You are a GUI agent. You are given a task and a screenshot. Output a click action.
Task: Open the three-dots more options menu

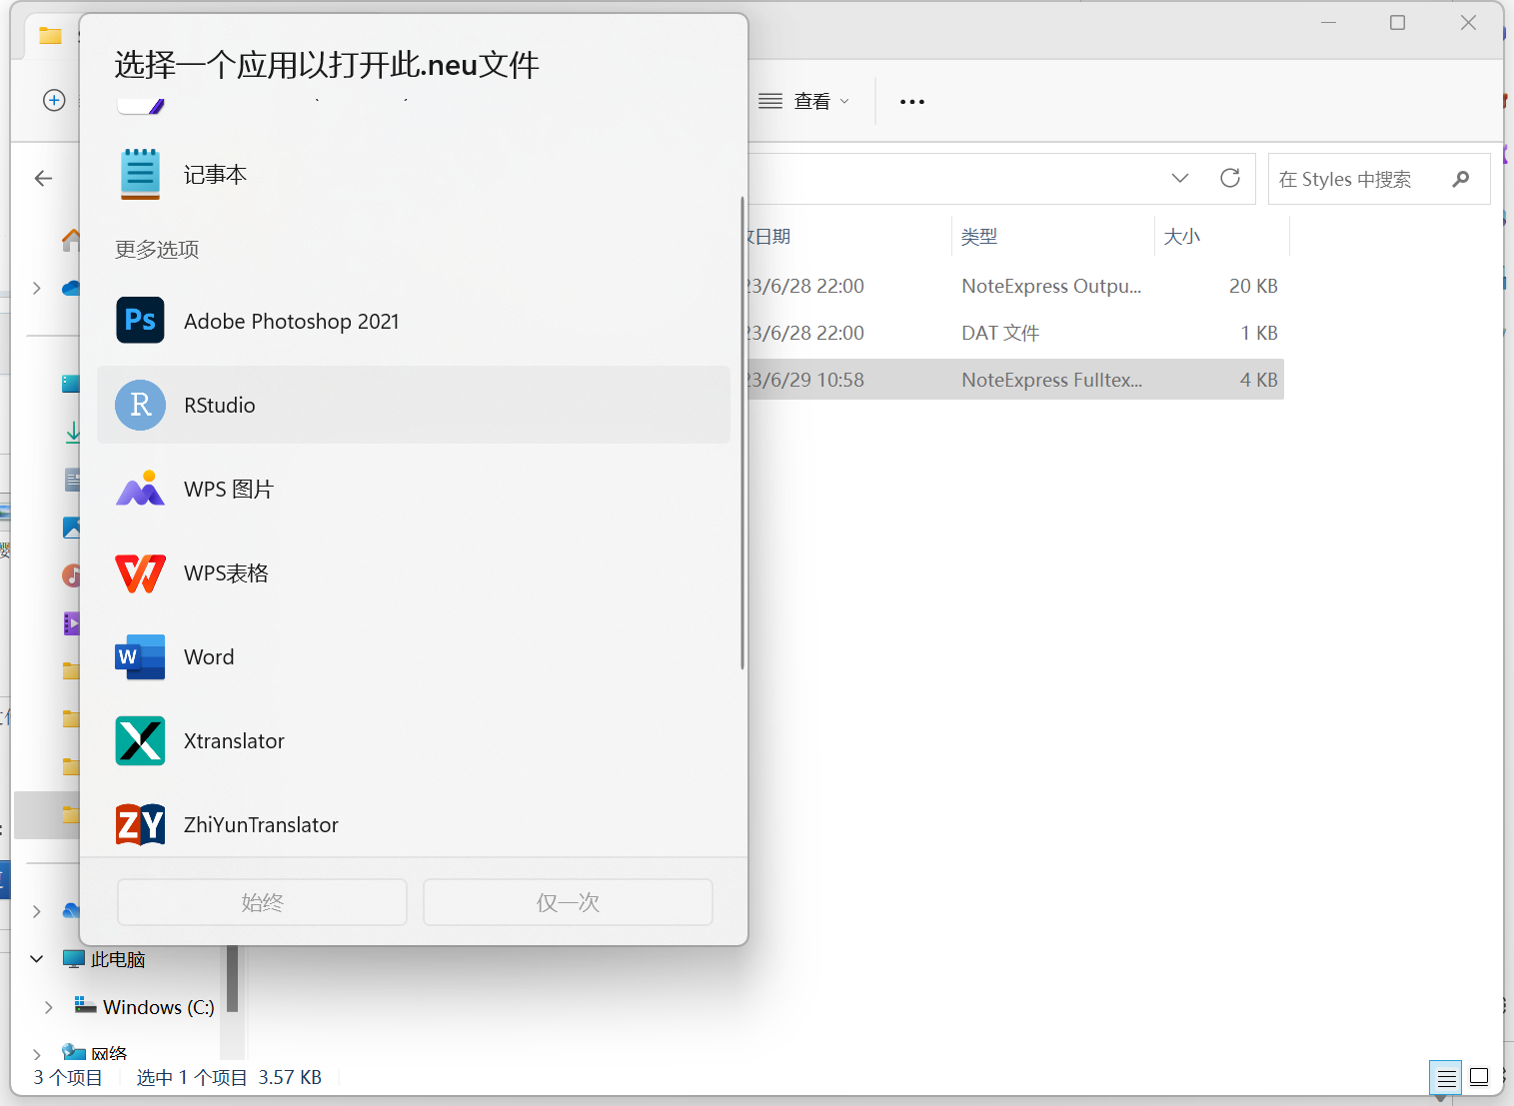click(911, 101)
